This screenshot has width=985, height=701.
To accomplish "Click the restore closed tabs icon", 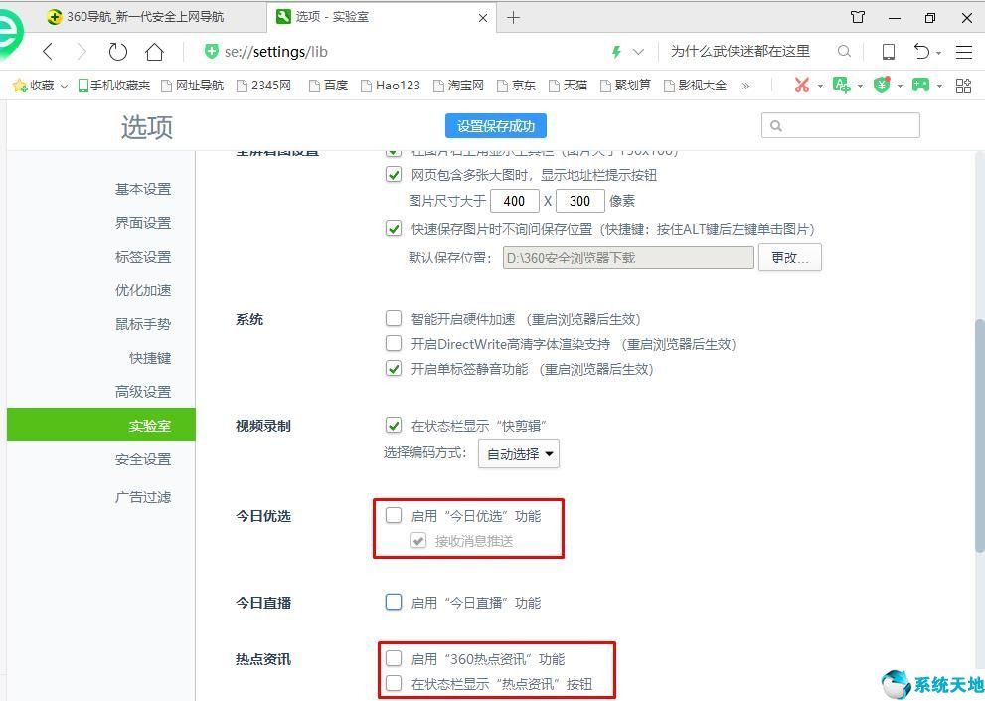I will click(x=920, y=51).
